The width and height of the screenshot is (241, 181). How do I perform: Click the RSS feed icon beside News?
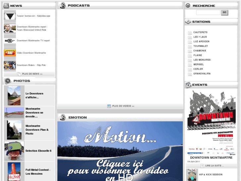point(6,6)
